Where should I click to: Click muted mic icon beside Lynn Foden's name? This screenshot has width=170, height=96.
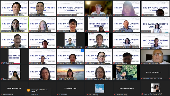(86, 15)
